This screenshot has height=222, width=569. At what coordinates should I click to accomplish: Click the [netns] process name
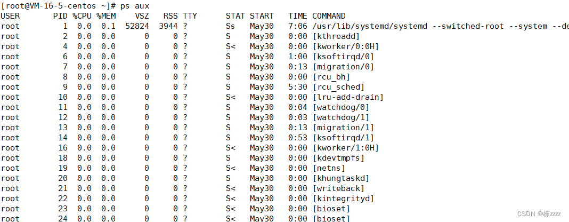[328, 168]
